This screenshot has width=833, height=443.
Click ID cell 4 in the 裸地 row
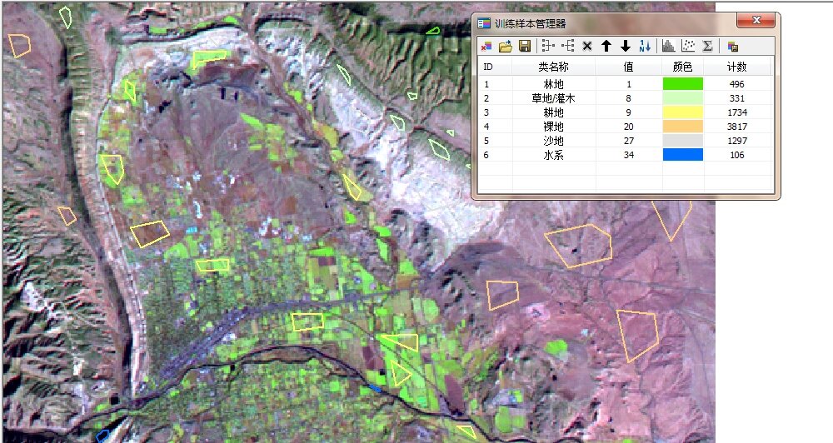pos(486,127)
